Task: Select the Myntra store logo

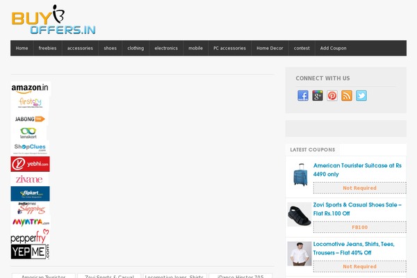Action: pyautogui.click(x=31, y=222)
